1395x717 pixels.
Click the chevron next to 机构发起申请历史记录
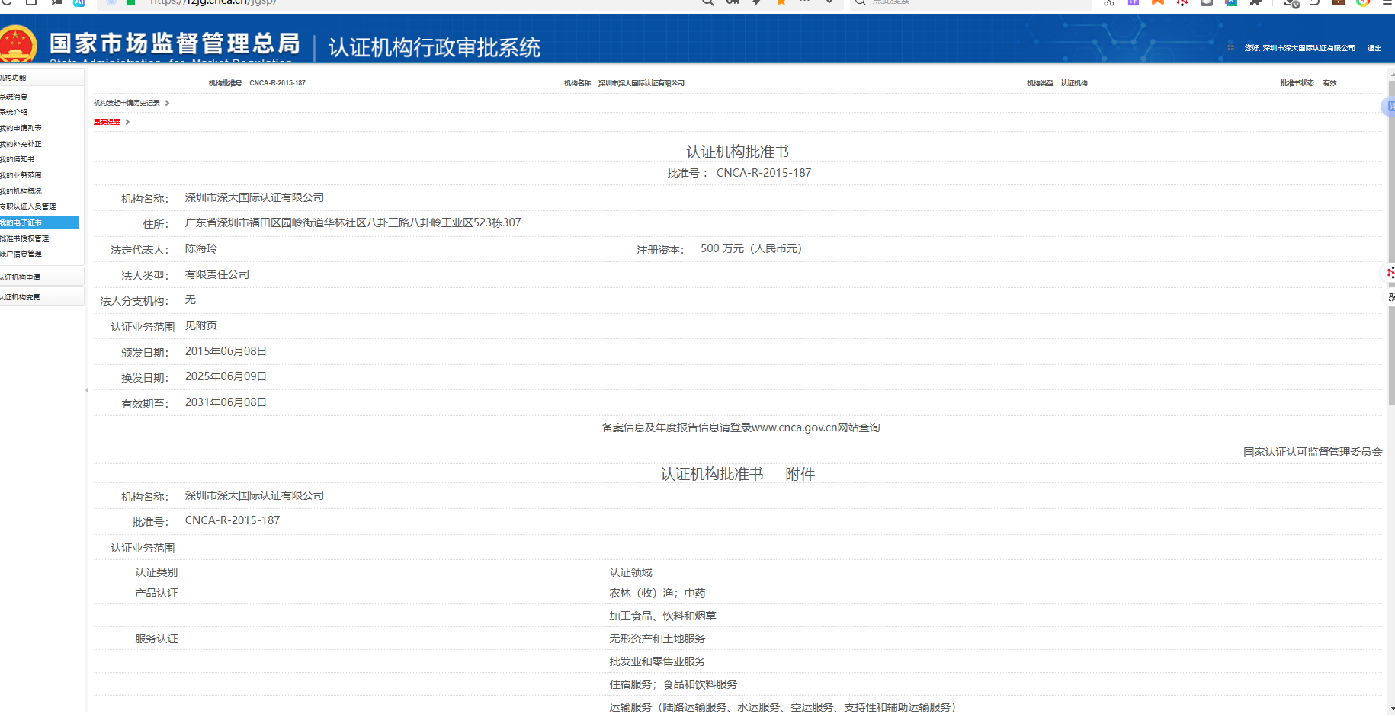(167, 103)
